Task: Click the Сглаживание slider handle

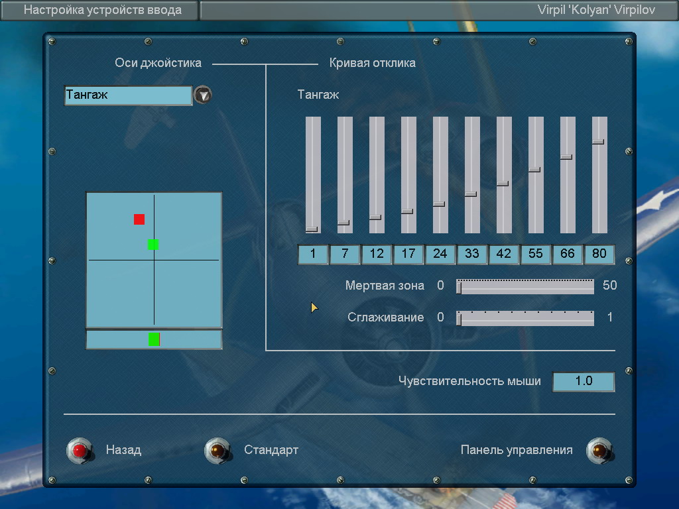Action: coord(459,319)
